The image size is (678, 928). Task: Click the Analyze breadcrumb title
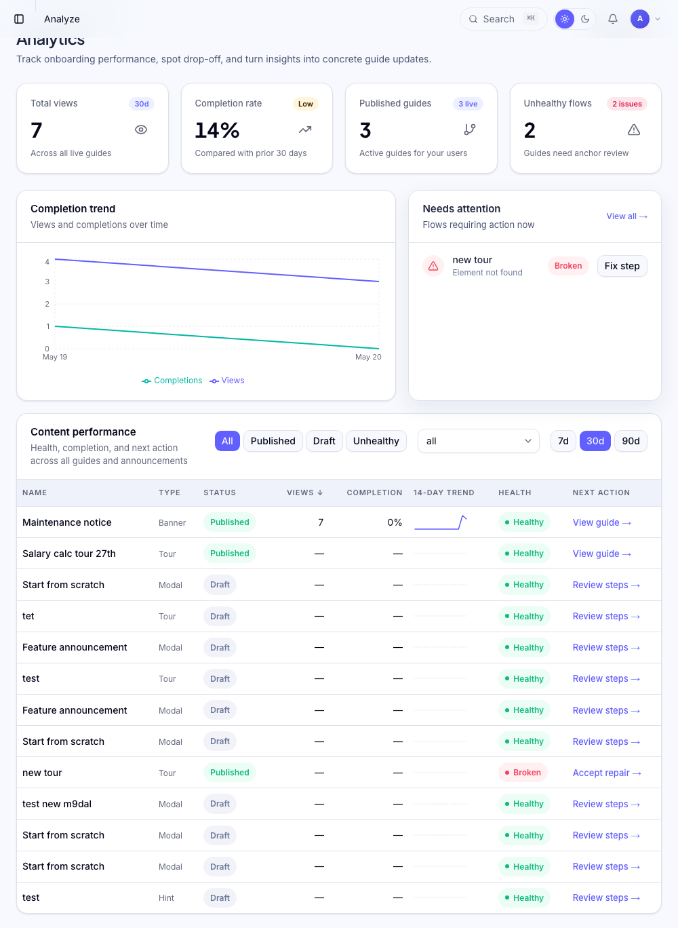tap(62, 19)
